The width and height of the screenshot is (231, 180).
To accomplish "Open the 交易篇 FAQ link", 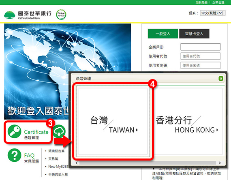I will click(53, 159).
